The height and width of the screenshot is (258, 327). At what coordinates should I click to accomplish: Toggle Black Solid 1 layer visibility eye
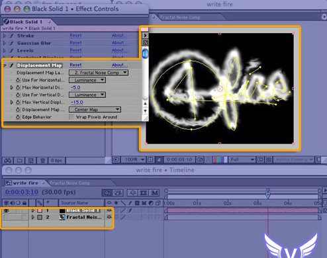coord(6,211)
